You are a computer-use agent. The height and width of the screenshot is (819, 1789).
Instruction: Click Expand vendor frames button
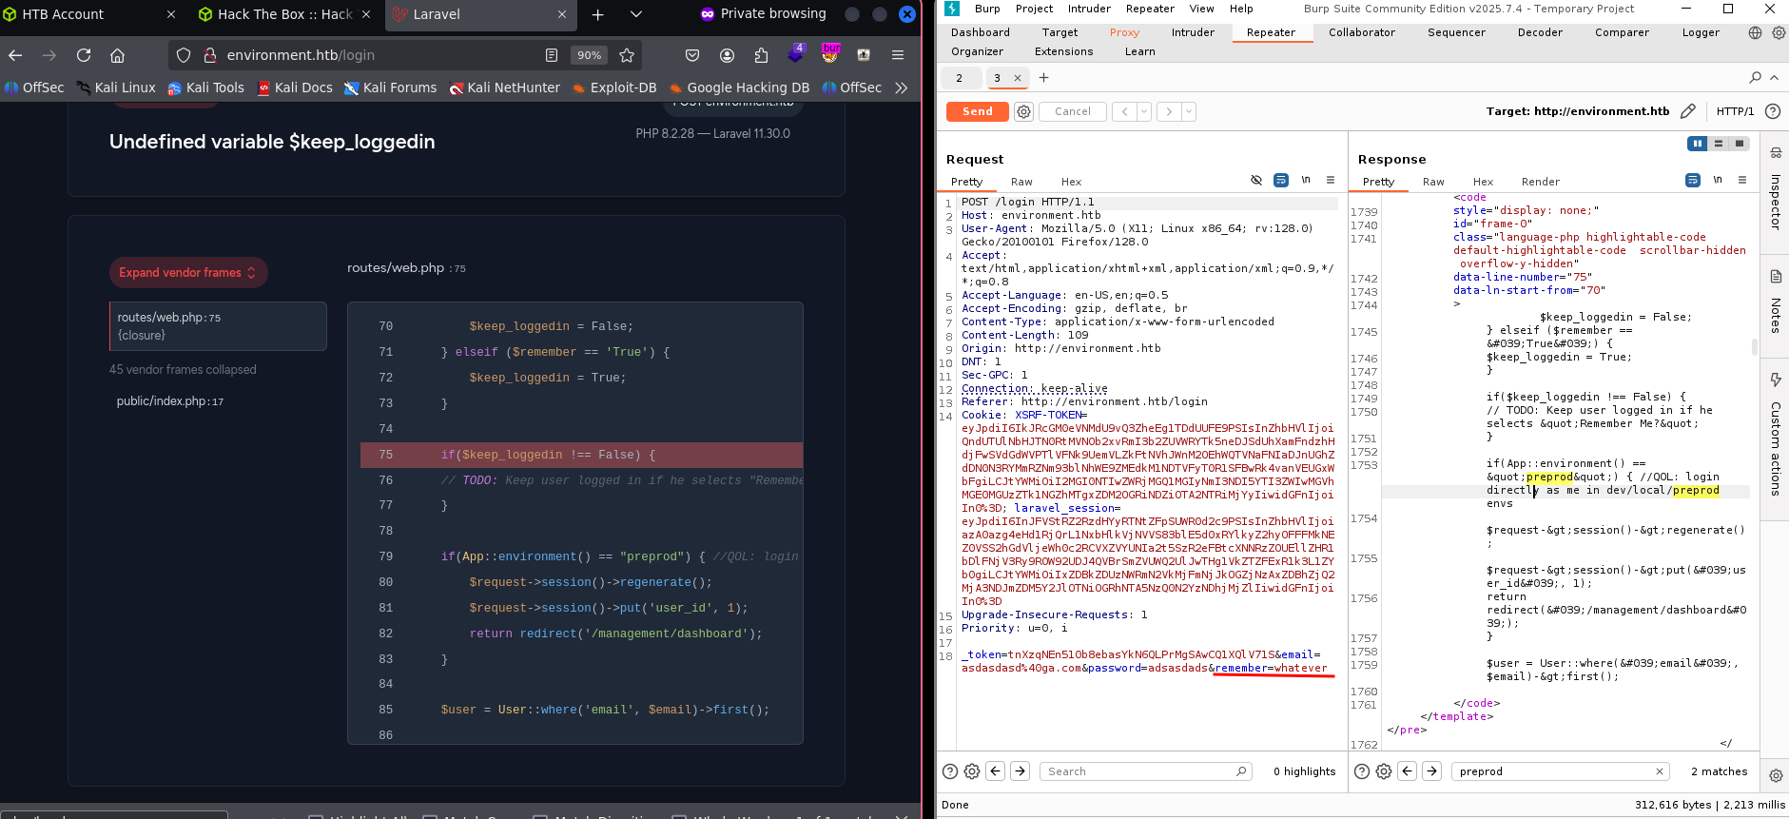[x=188, y=272]
